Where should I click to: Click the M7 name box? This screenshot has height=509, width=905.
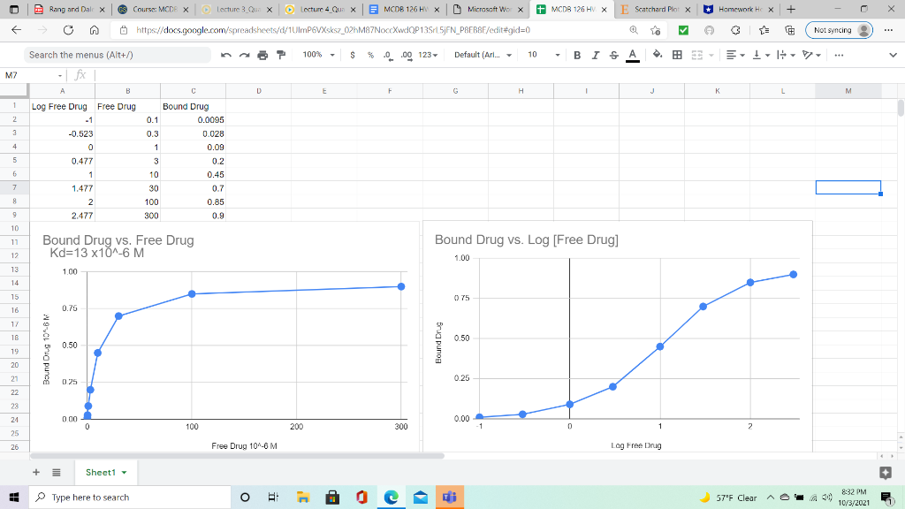point(33,75)
